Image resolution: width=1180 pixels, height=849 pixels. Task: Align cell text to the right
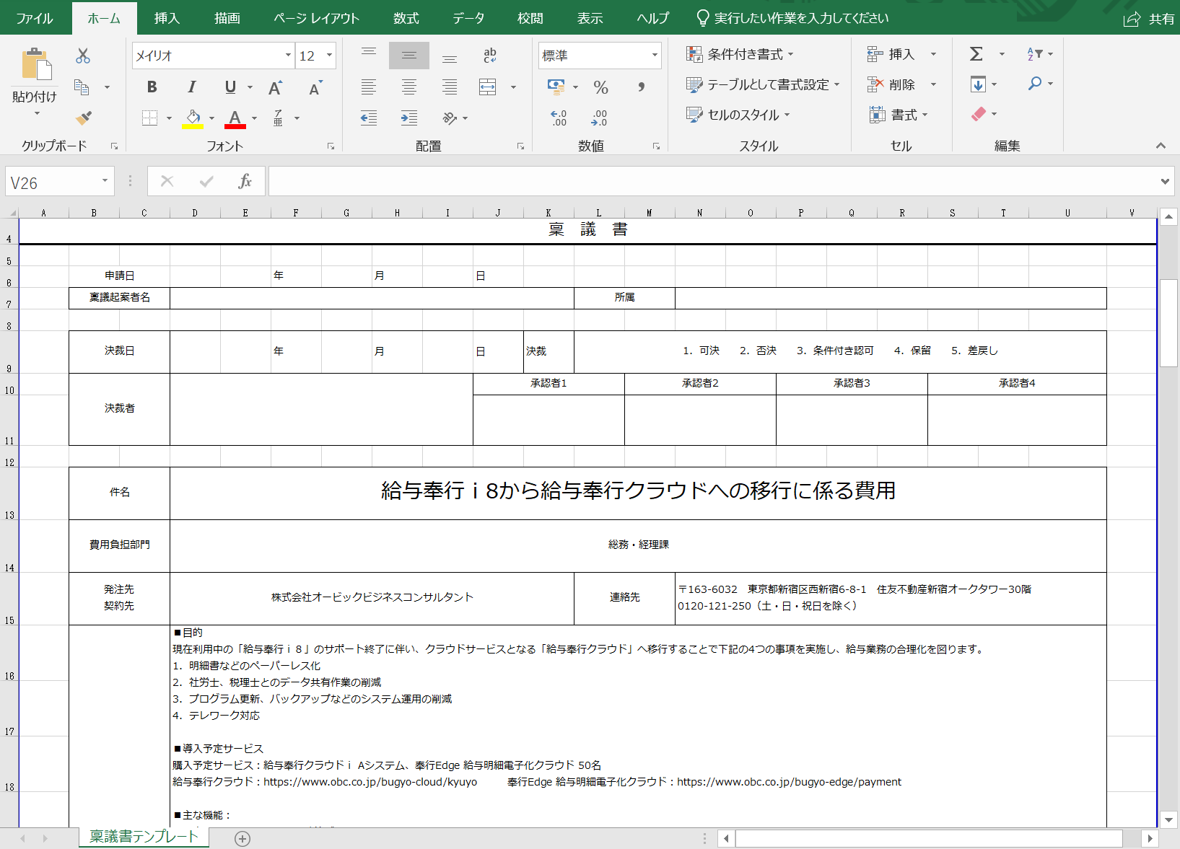(450, 87)
